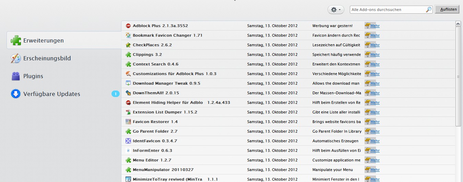The width and height of the screenshot is (463, 182).
Task: Click Mehr link for Menu Editor
Action: pyautogui.click(x=375, y=160)
